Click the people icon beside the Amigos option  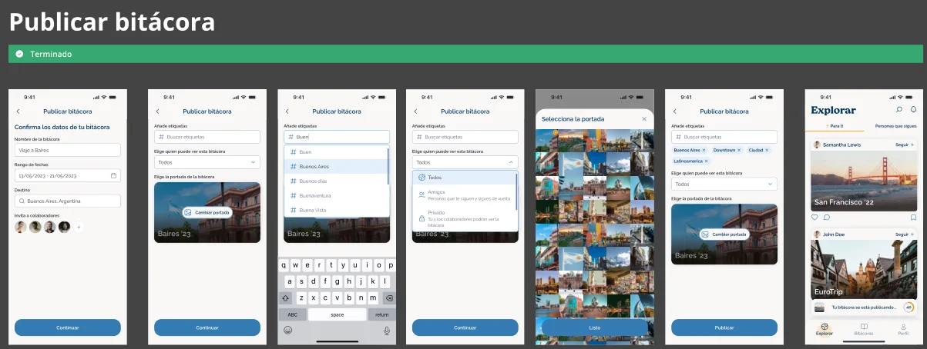pos(422,195)
